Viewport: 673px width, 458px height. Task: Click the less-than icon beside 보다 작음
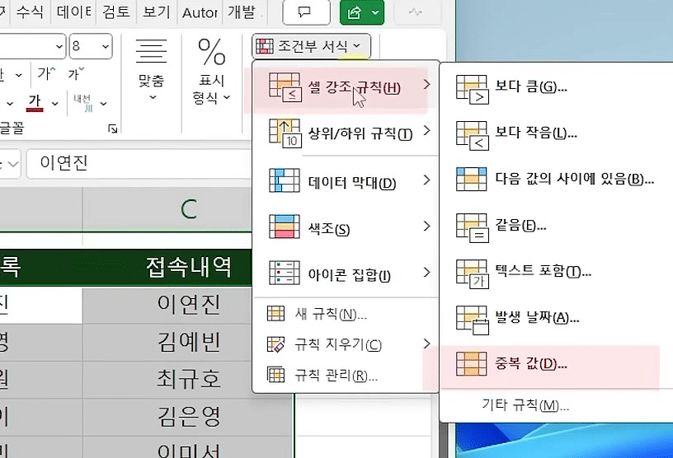[x=472, y=136]
